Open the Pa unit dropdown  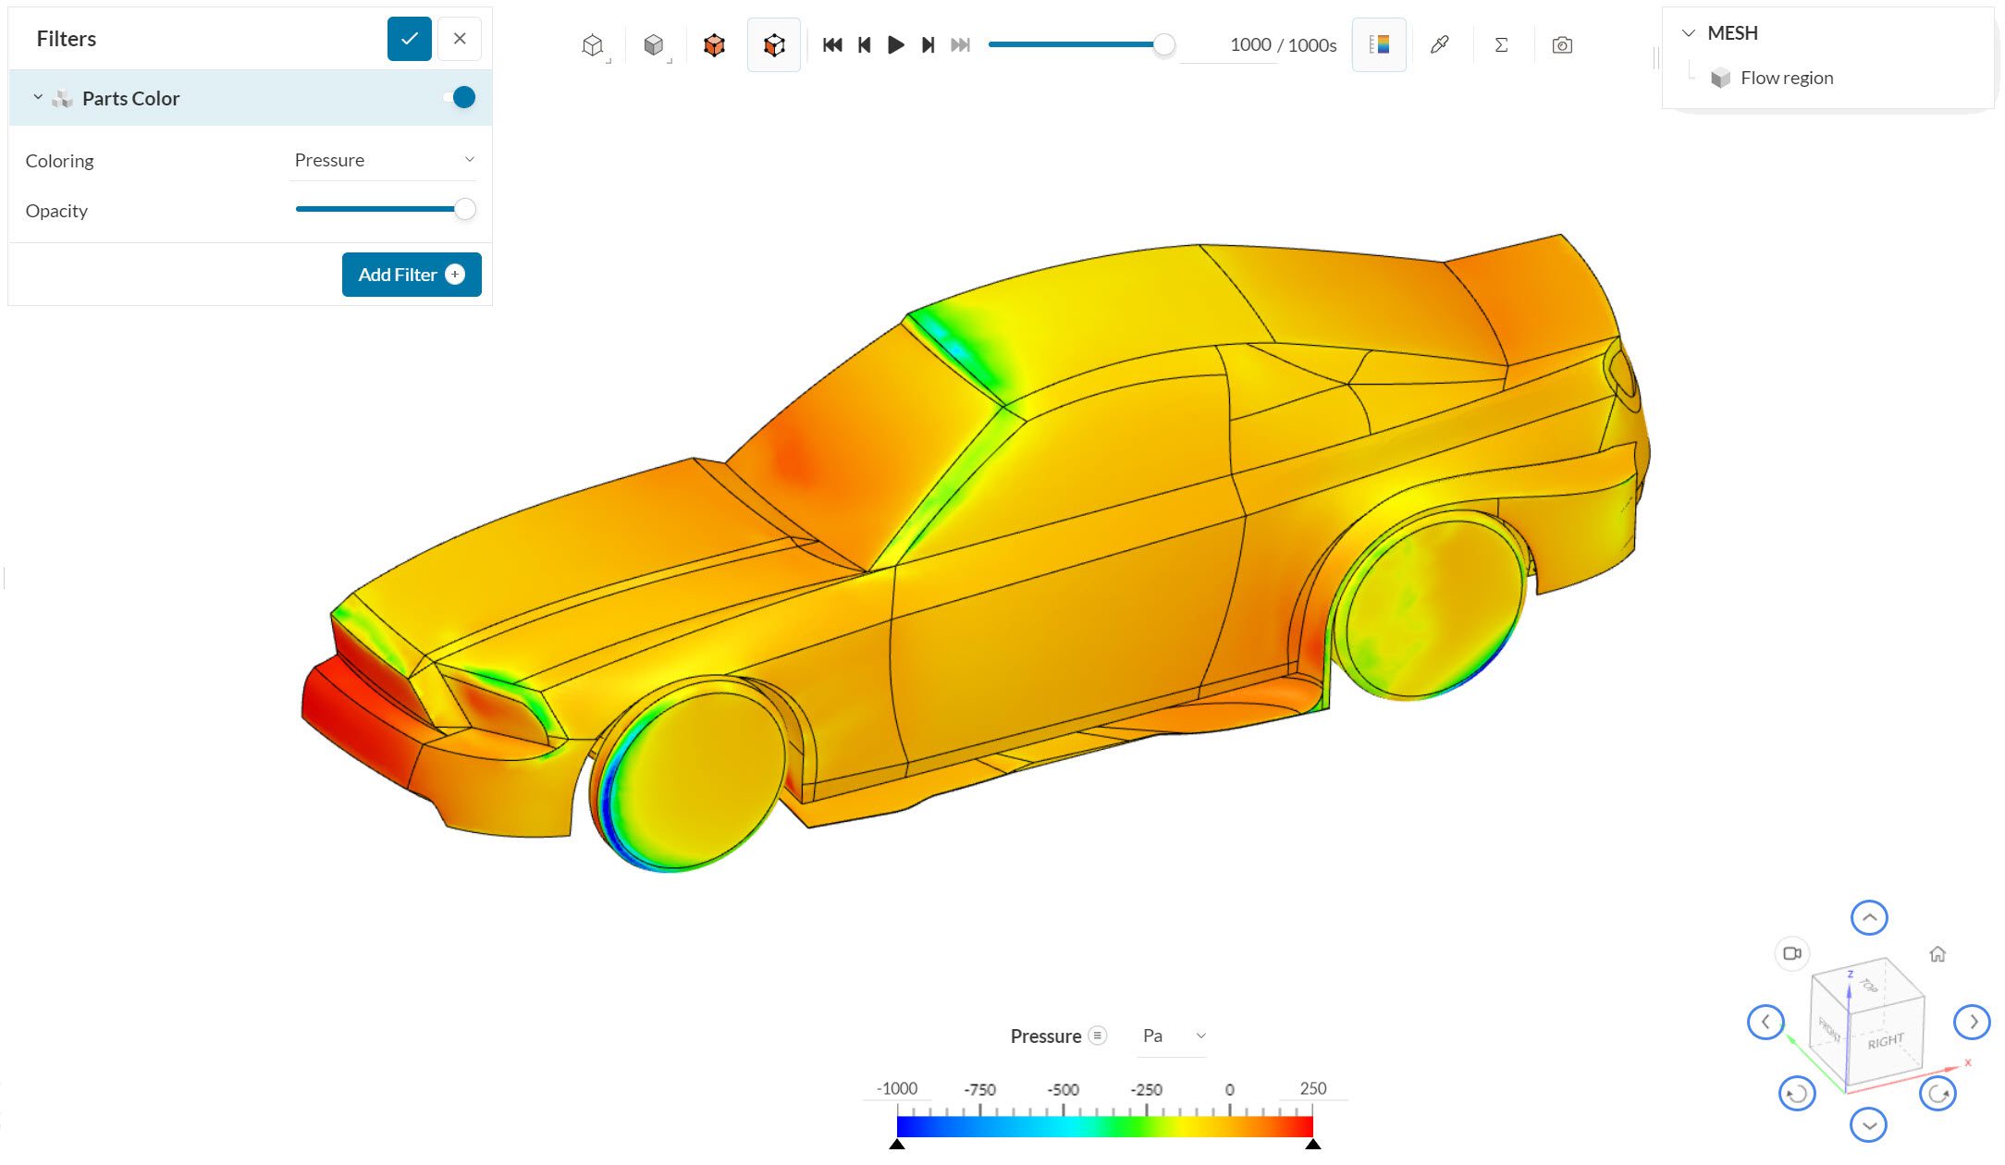(x=1173, y=1036)
